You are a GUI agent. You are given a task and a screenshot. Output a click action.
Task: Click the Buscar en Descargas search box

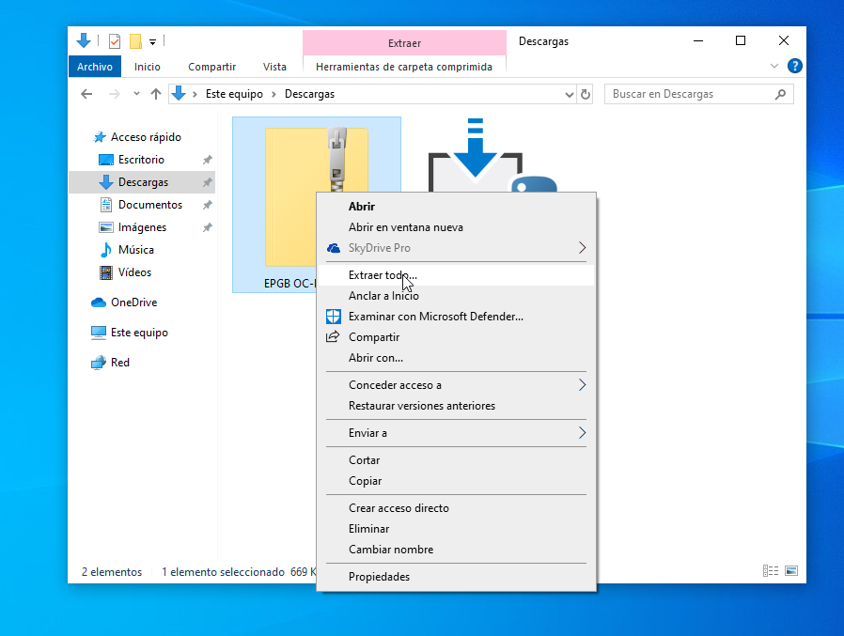[x=691, y=94]
